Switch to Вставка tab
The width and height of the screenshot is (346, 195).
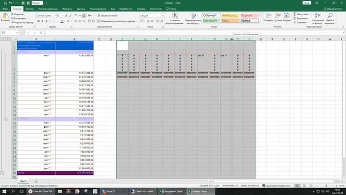30,9
